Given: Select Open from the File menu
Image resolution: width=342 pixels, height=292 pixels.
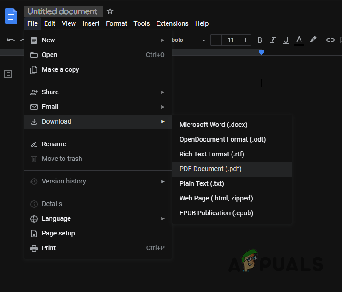Looking at the screenshot, I should pos(98,55).
